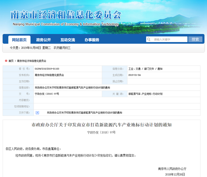
Task: Click the article heading 市政府办公厅关于印发…的通知
Action: click(101, 125)
